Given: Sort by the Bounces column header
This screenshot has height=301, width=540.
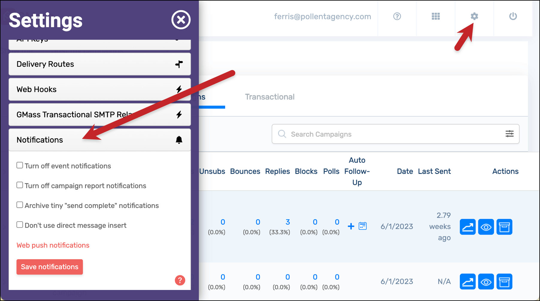Looking at the screenshot, I should (245, 171).
